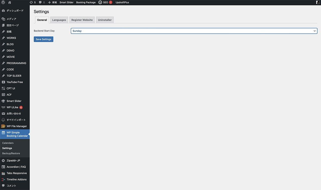Open the comments bubble icon
This screenshot has height=190, width=321.
(40, 2)
